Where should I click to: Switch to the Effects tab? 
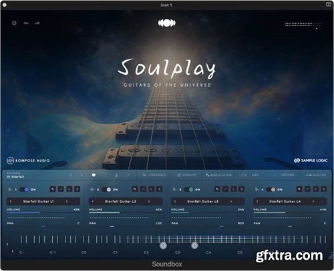[186, 175]
